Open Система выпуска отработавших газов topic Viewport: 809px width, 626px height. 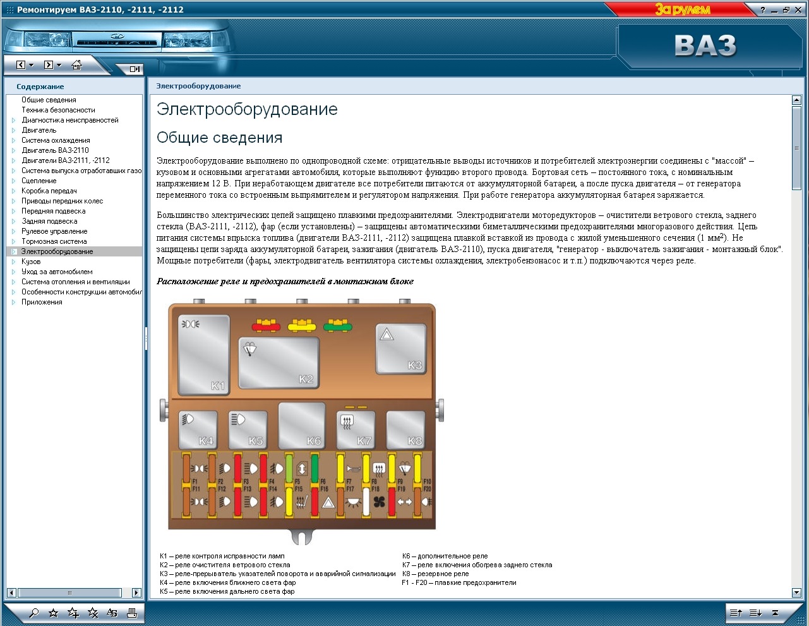(x=81, y=171)
